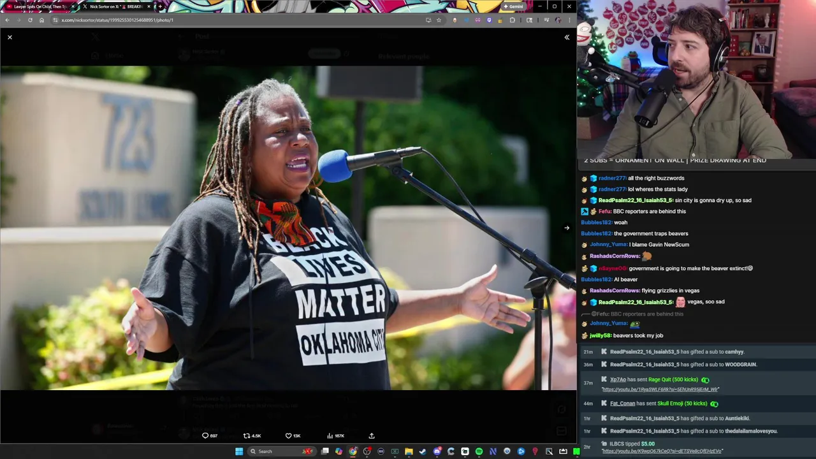Select gifted sub to thedalailamalovesyou event

(694, 432)
